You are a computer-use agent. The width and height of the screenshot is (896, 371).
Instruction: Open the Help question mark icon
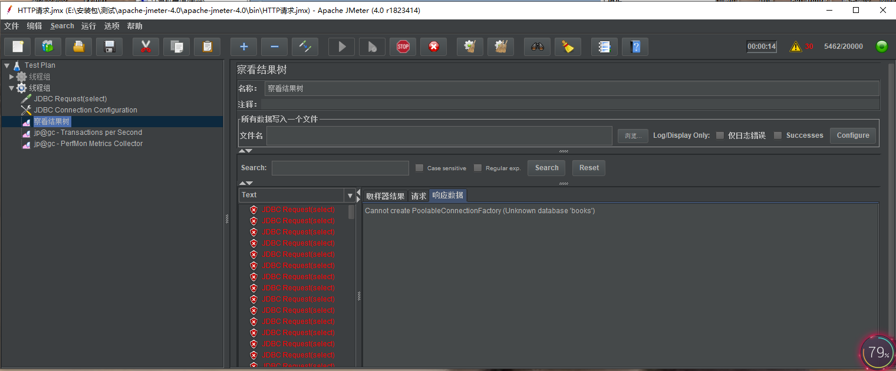[x=635, y=47]
